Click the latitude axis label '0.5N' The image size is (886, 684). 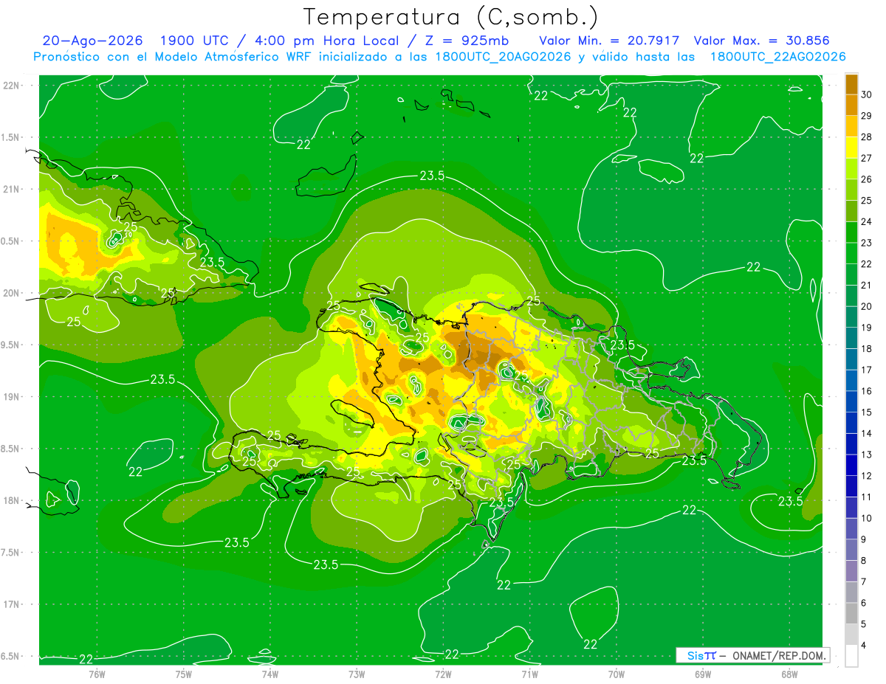point(10,241)
